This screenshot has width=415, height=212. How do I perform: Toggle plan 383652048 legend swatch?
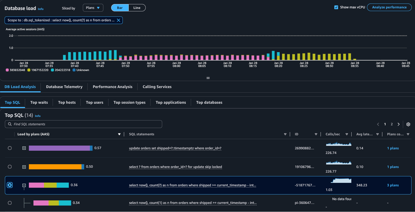click(7, 70)
